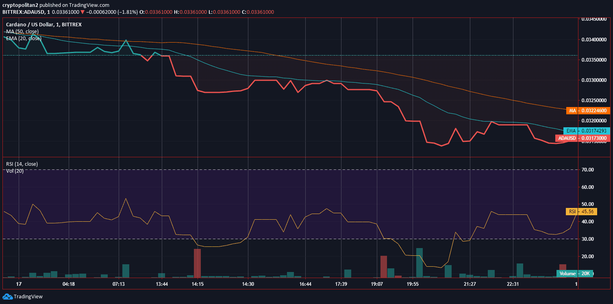Image resolution: width=613 pixels, height=304 pixels.
Task: Click the EMA price label 0.03174293
Action: point(586,131)
